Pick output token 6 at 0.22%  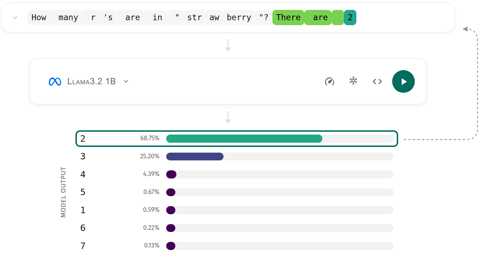pos(236,228)
